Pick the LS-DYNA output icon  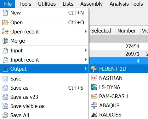tap(94, 87)
